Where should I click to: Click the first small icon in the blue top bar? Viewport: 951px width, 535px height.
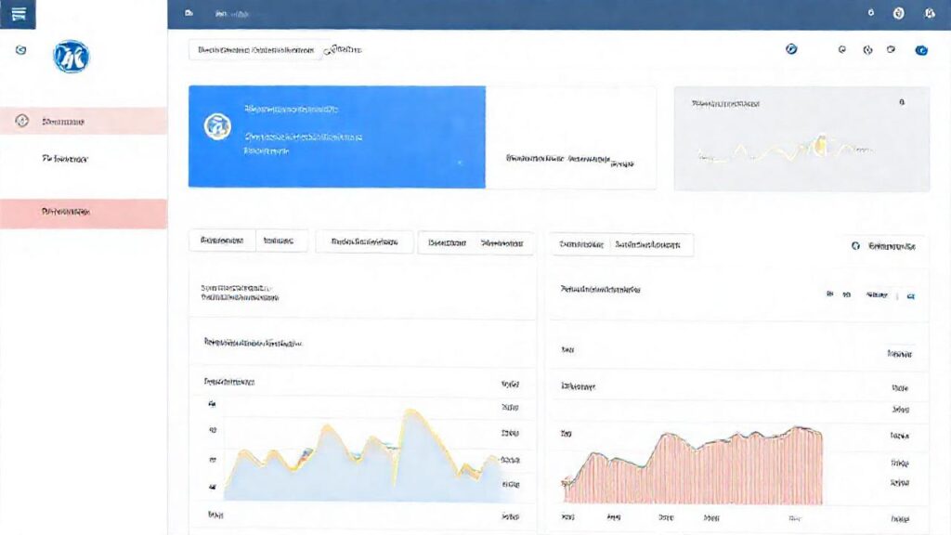click(x=189, y=13)
